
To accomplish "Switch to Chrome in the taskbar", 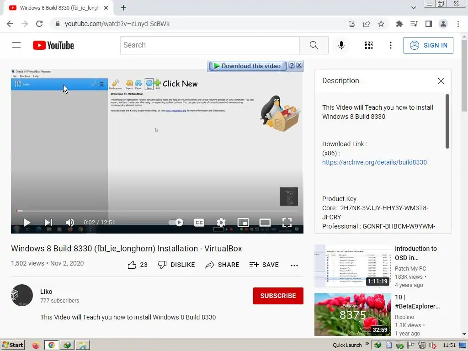I will point(51,346).
